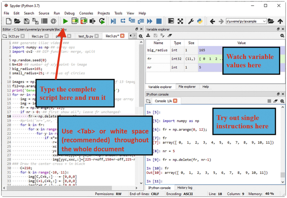
Task: Open the PYTHONPATH manager Python icon
Action: pyautogui.click(x=200, y=21)
